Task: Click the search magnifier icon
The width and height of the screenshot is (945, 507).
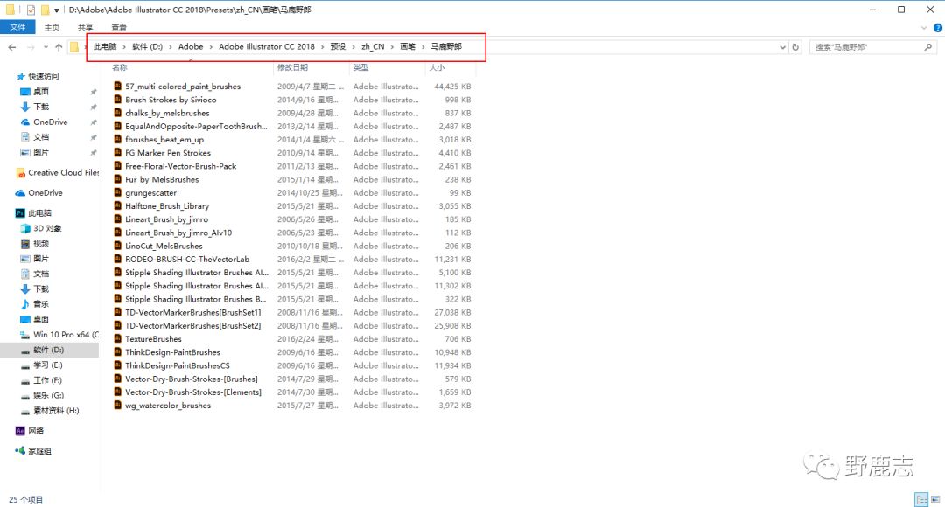Action: pyautogui.click(x=928, y=47)
